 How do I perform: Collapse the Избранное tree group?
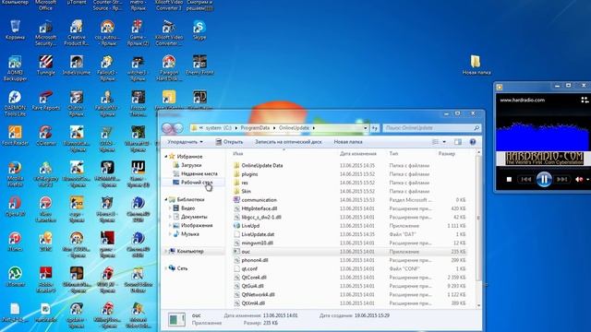coord(166,156)
